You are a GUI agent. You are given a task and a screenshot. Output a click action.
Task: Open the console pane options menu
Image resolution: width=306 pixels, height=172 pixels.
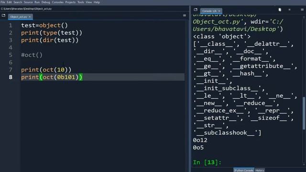(302, 10)
